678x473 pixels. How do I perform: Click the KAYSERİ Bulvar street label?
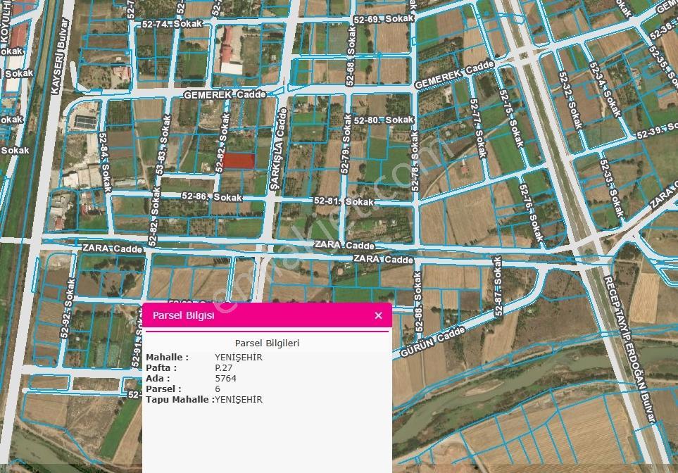coord(60,56)
